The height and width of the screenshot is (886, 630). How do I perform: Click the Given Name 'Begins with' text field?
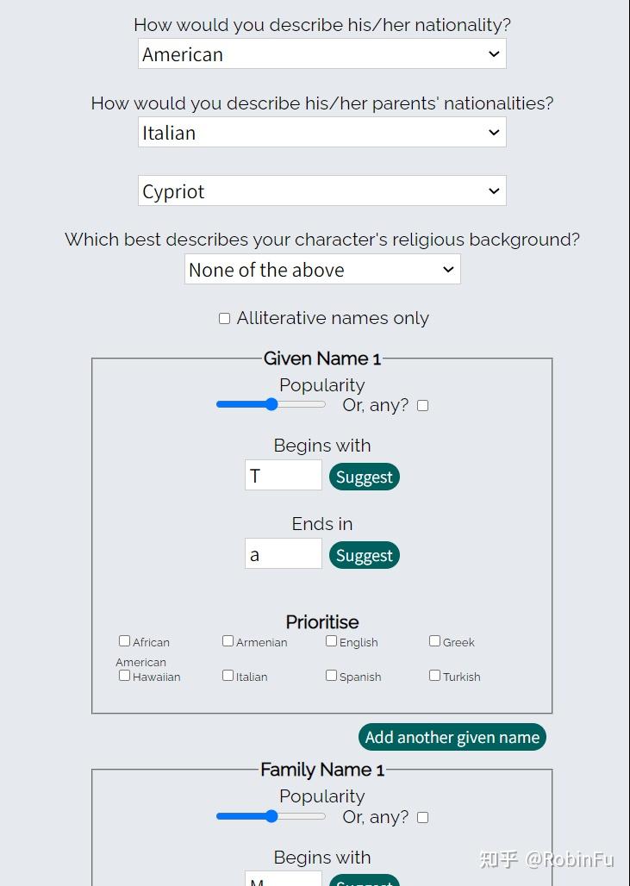283,476
